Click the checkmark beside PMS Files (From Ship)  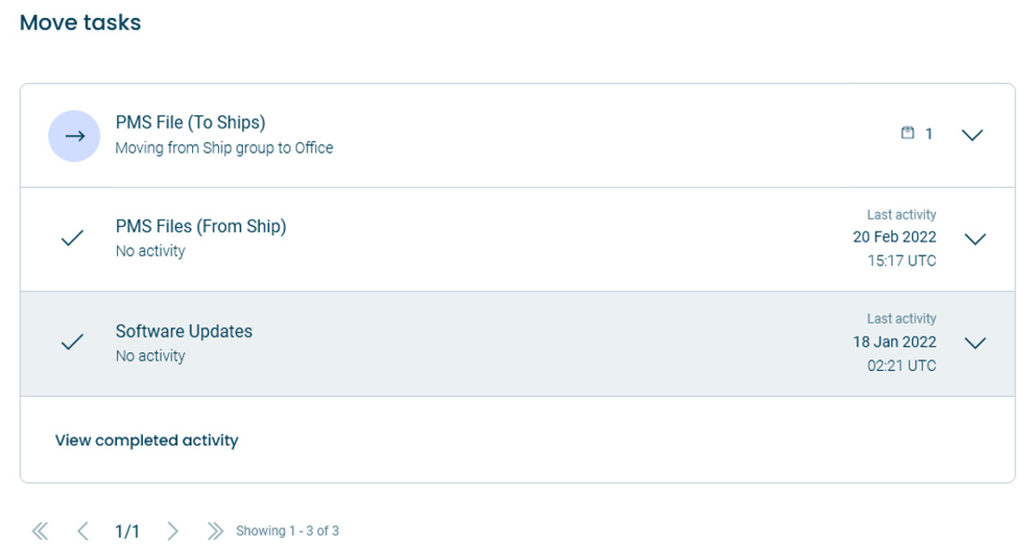72,239
